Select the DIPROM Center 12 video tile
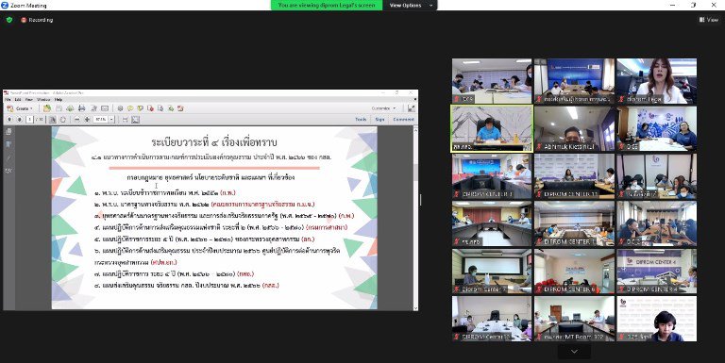The width and height of the screenshot is (725, 363). click(492, 319)
